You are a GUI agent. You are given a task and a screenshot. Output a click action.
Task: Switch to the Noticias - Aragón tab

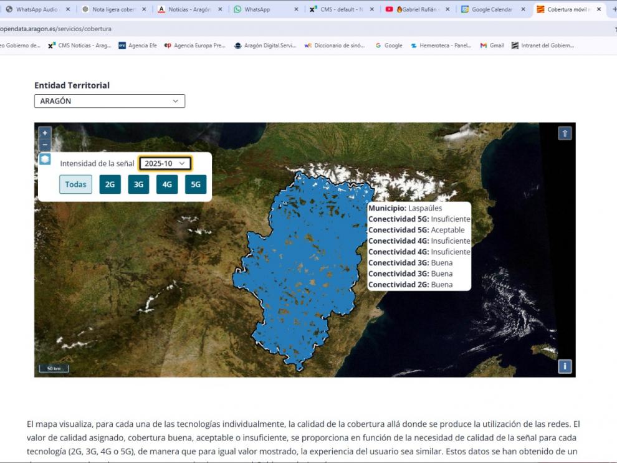tap(187, 9)
